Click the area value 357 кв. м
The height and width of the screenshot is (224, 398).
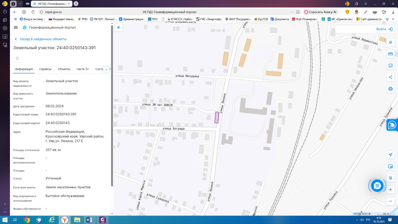[53, 150]
